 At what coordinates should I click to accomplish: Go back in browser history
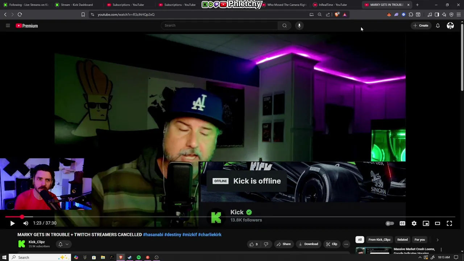click(x=5, y=14)
